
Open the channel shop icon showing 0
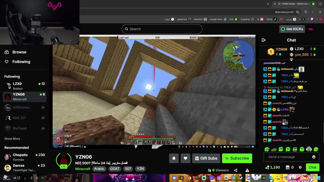[289, 167]
